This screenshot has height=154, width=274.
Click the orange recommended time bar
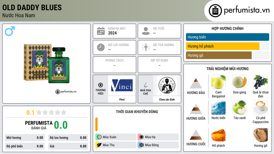click(96, 124)
